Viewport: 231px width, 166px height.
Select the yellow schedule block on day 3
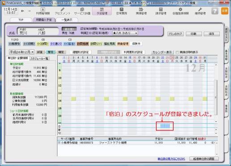coord(74,98)
